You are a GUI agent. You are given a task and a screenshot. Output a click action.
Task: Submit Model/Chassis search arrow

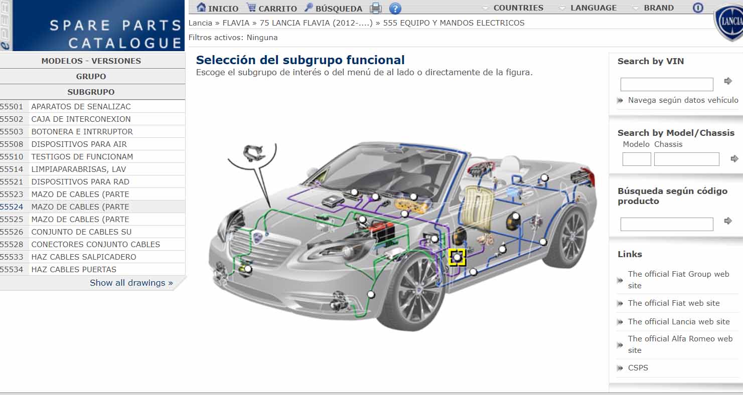734,158
